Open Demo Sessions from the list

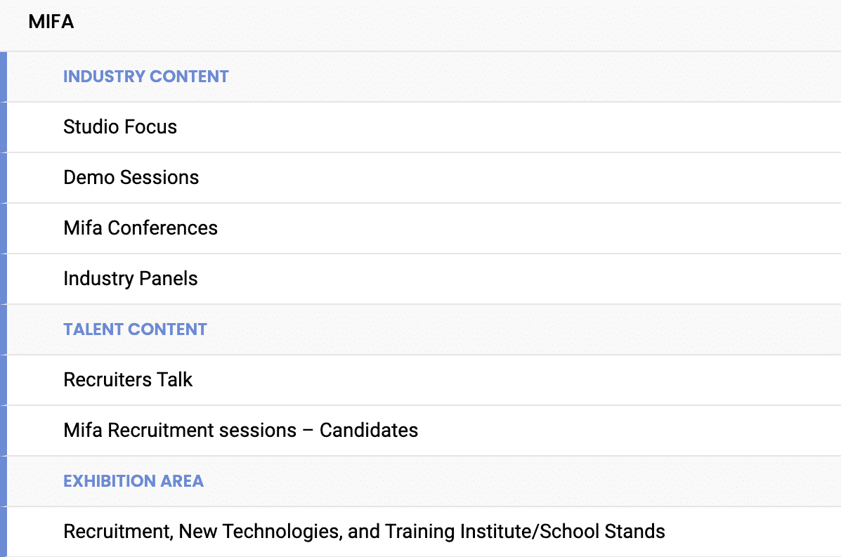point(131,178)
